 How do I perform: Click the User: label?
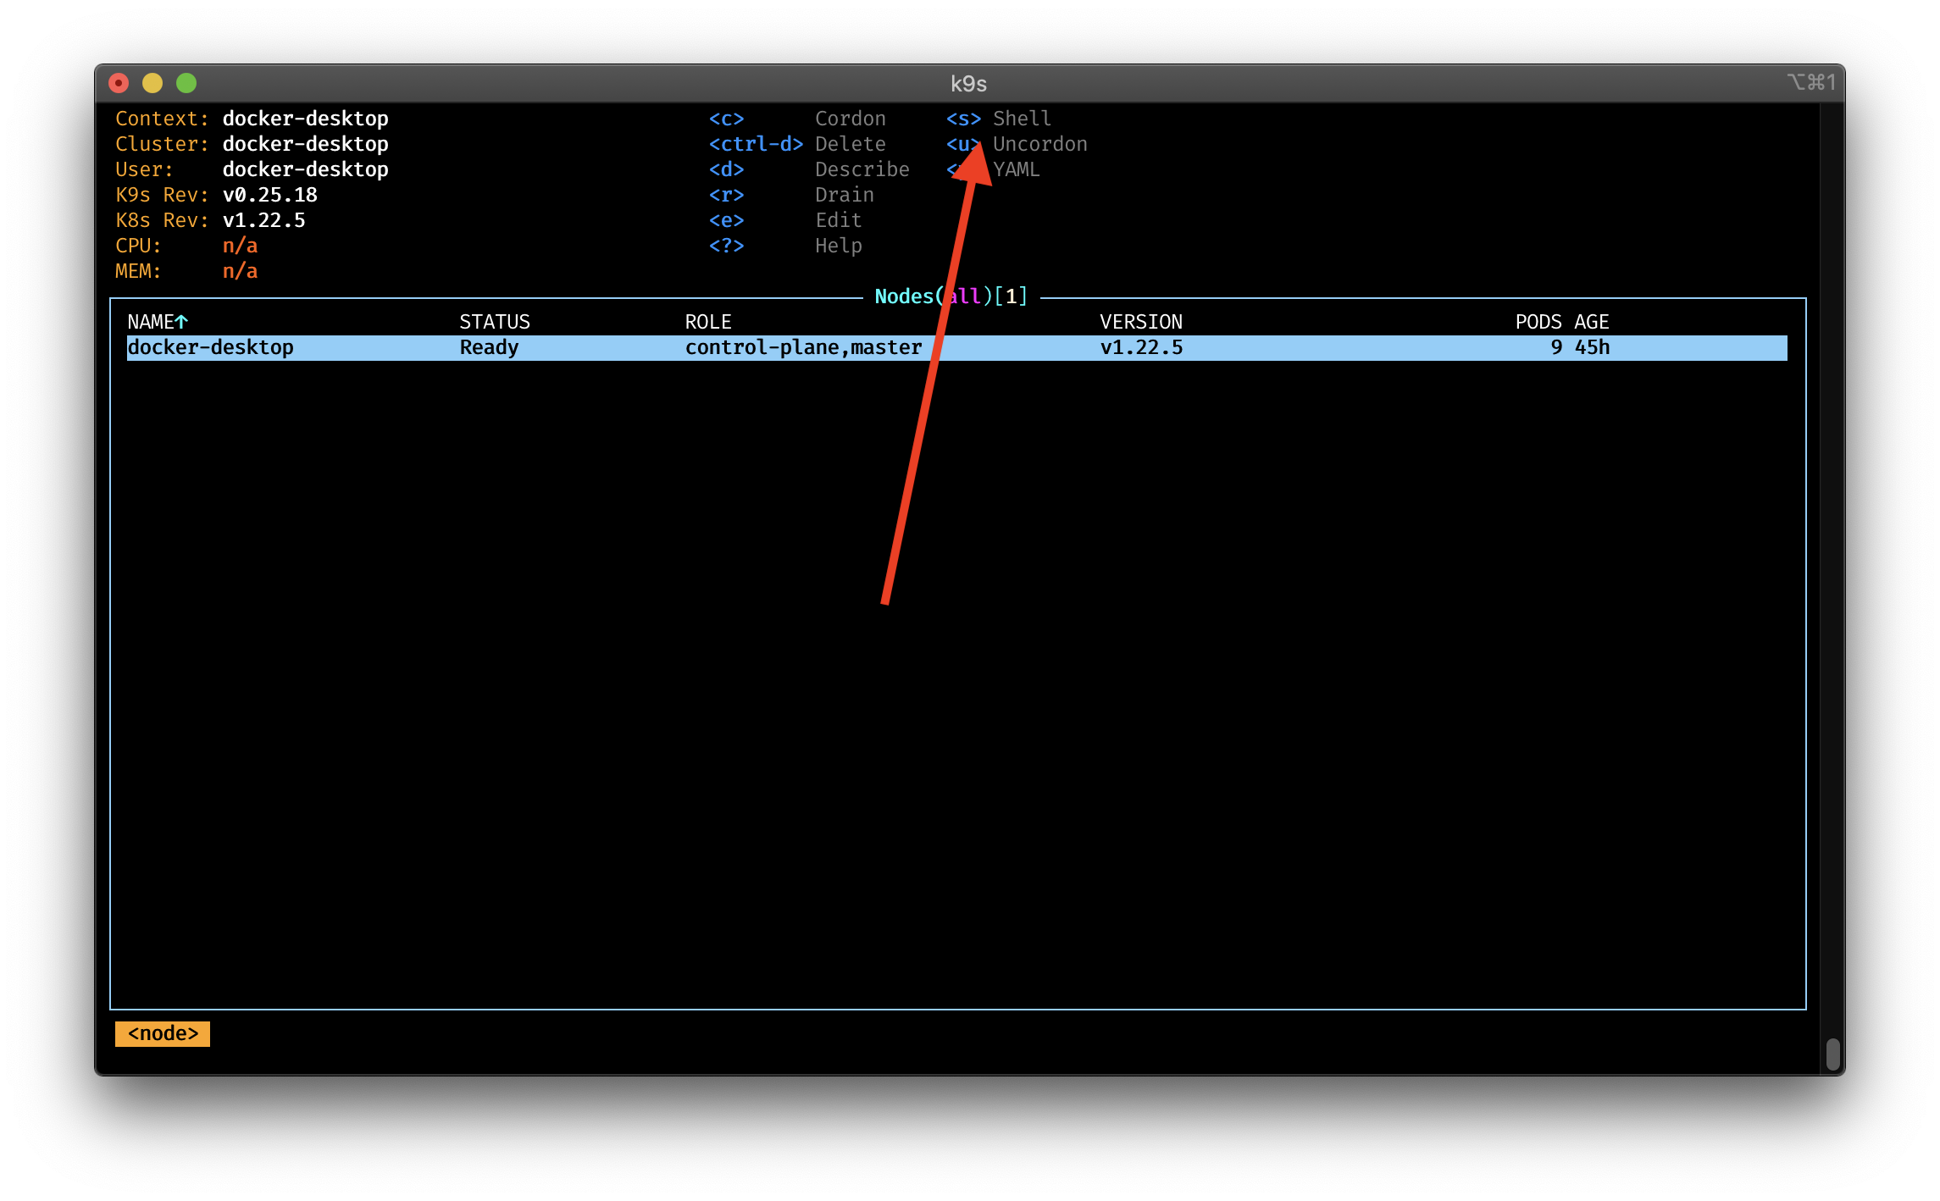[144, 169]
